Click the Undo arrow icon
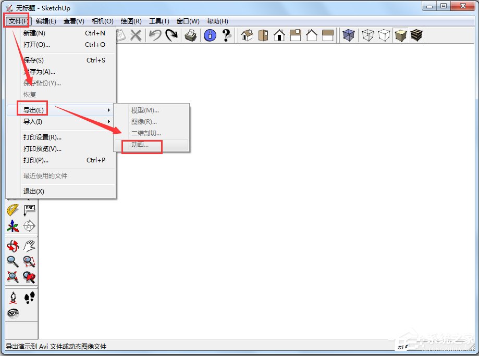This screenshot has height=356, width=479. (155, 35)
